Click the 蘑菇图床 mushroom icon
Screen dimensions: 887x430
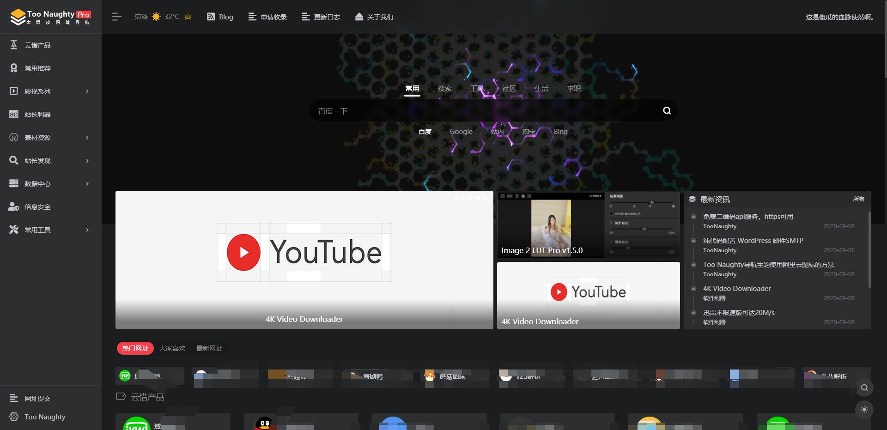430,376
